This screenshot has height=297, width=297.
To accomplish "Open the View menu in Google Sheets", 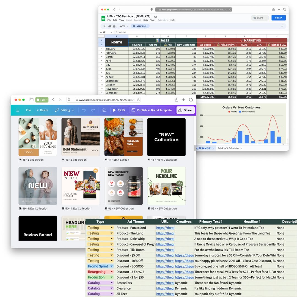I will 122,20.
